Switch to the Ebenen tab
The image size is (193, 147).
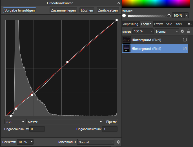146,24
